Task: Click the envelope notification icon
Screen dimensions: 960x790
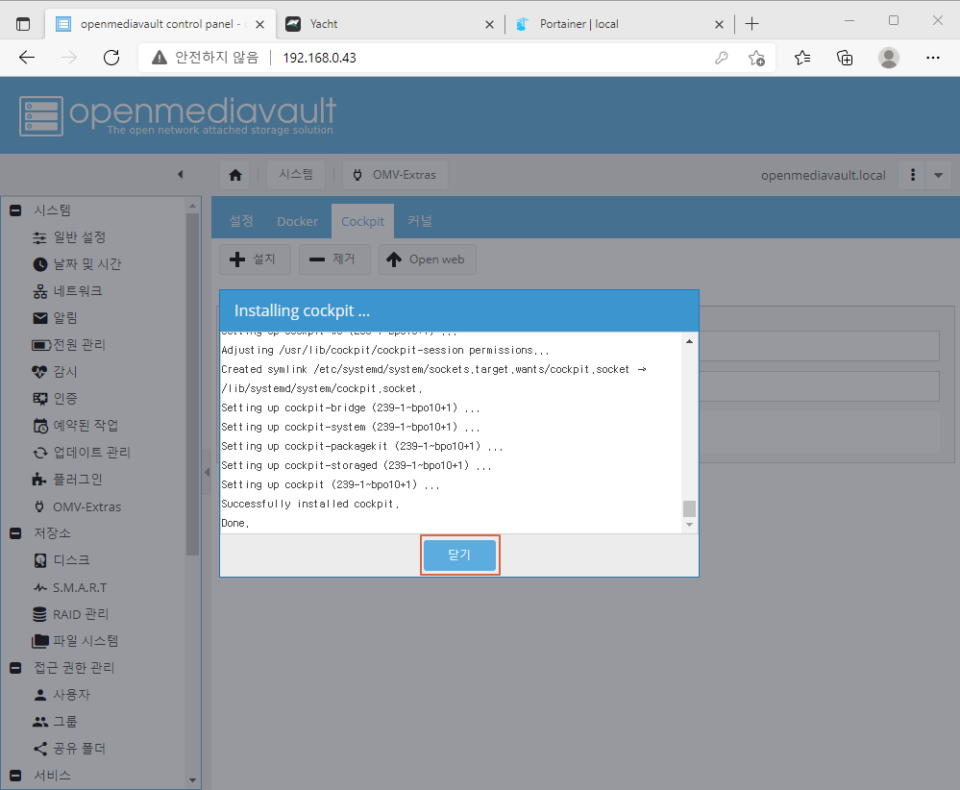Action: [39, 318]
